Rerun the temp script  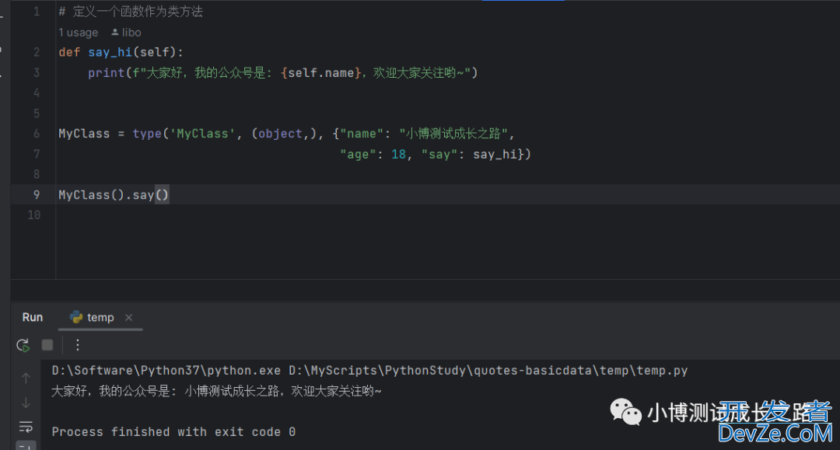coord(23,345)
